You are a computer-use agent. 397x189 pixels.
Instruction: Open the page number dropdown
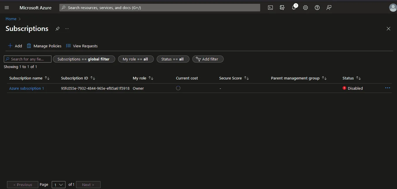(x=58, y=185)
